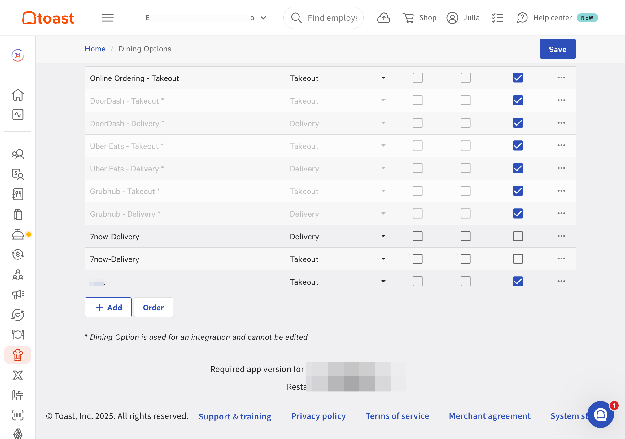The width and height of the screenshot is (625, 439).
Task: Open the three-dot menu for first 7now-Delivery Delivery row
Action: (561, 236)
